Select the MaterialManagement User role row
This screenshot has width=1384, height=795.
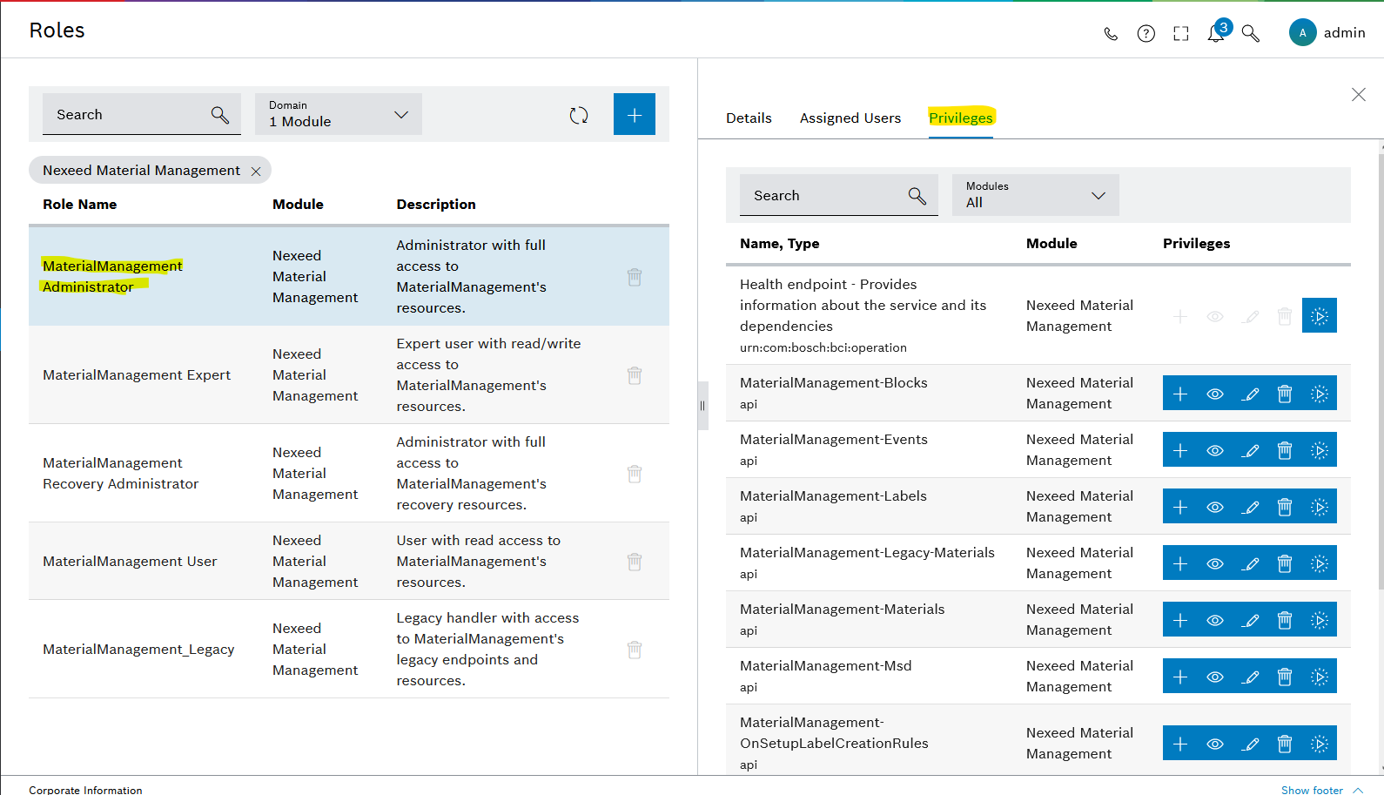[x=349, y=562]
